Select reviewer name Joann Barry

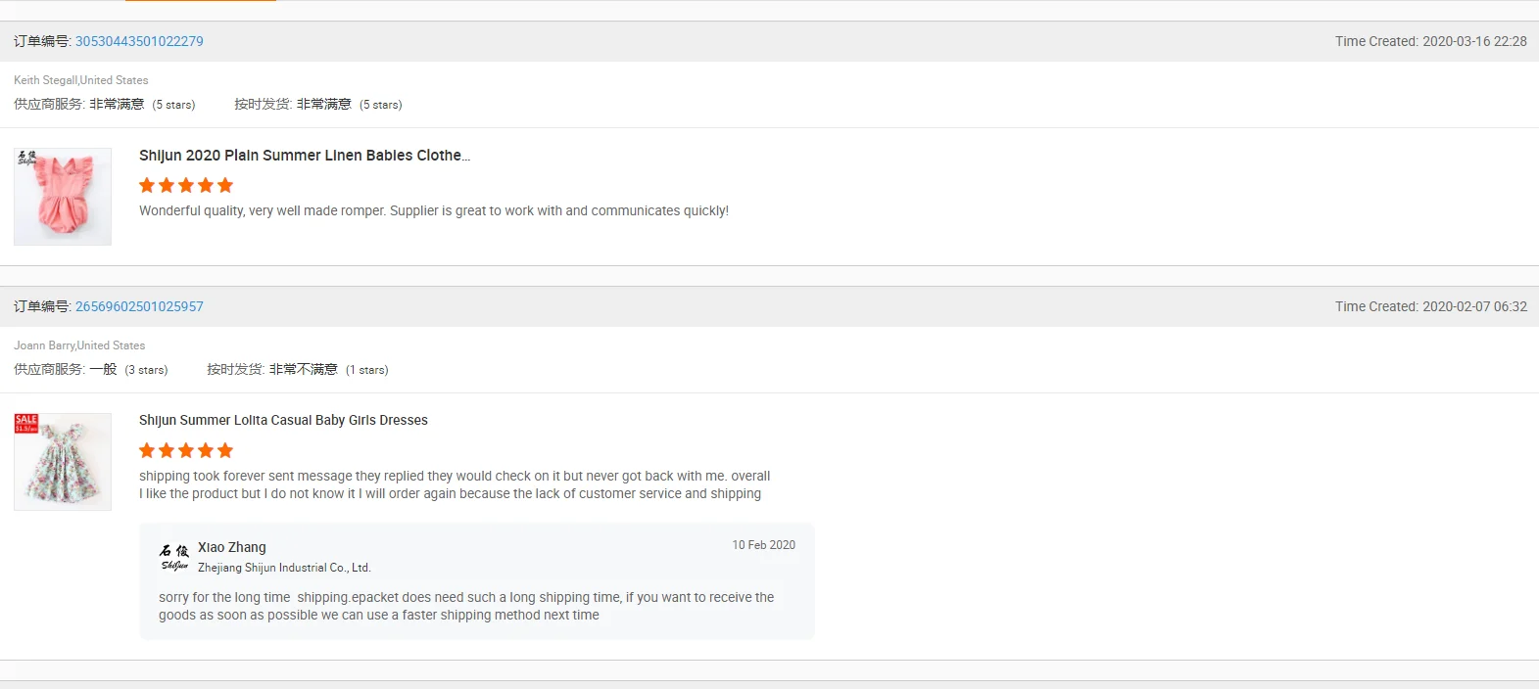pyautogui.click(x=44, y=345)
